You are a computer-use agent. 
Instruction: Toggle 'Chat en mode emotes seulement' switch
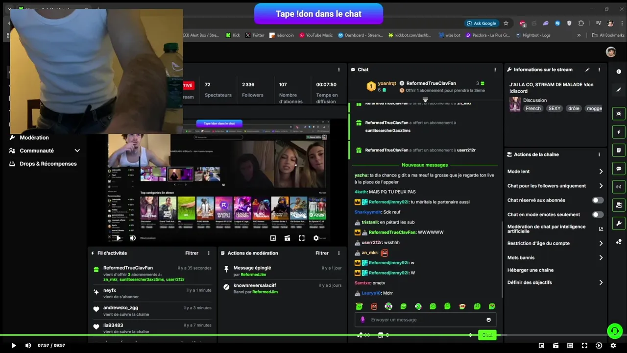[x=598, y=214]
